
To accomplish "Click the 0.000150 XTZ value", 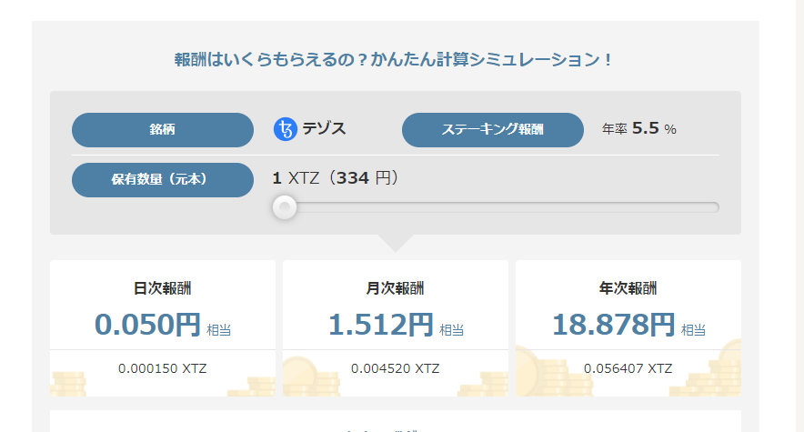I will coord(163,368).
